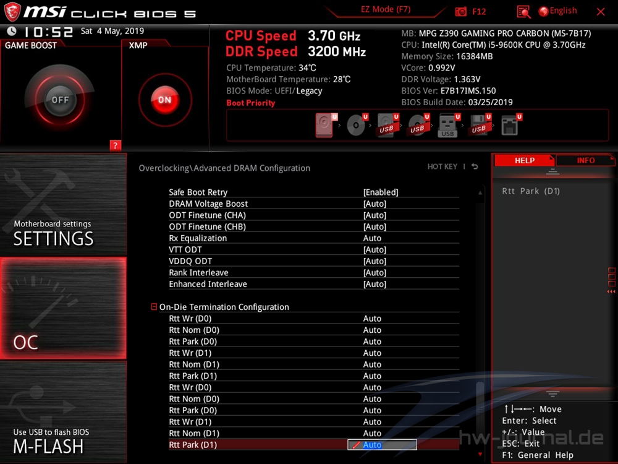Open the SETTINGS motherboard menu

click(x=63, y=204)
